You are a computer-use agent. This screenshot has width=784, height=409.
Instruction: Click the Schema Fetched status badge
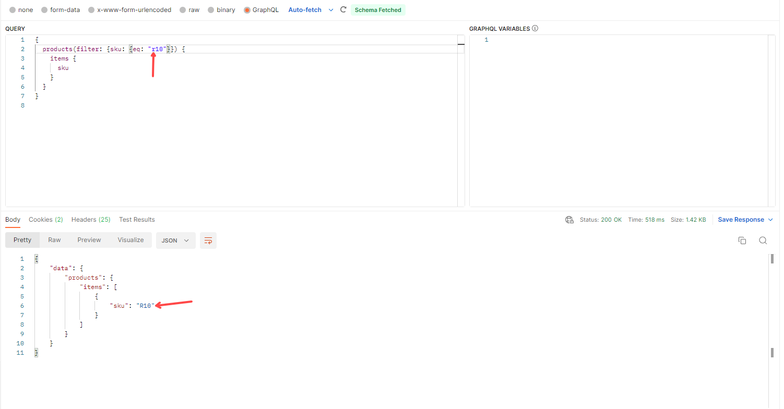click(378, 10)
